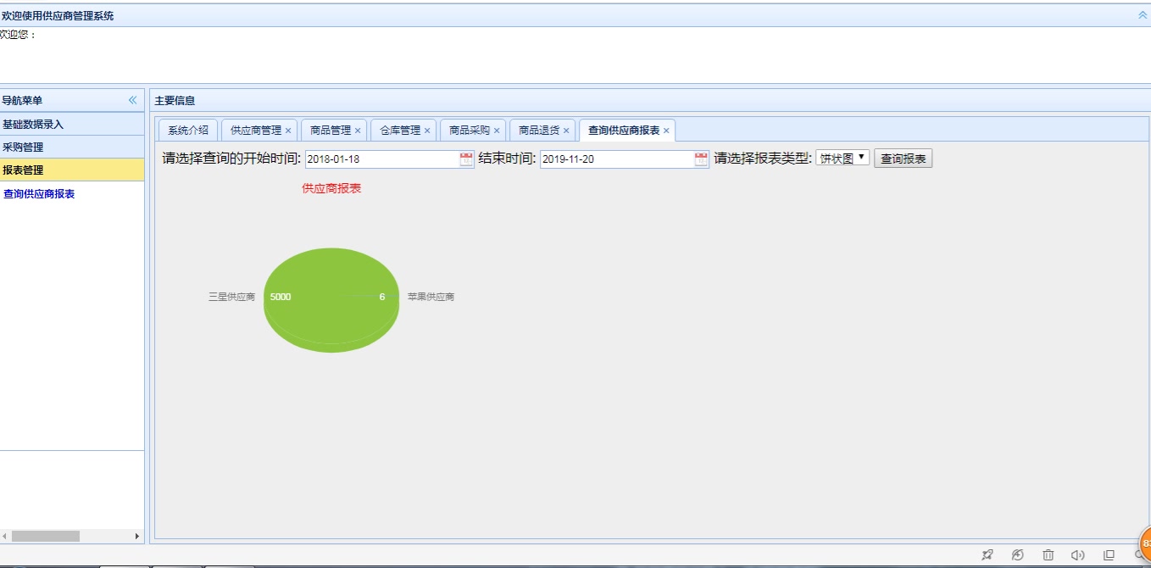Click the rocket pin icon in the status bar
Image resolution: width=1151 pixels, height=568 pixels.
click(x=987, y=554)
